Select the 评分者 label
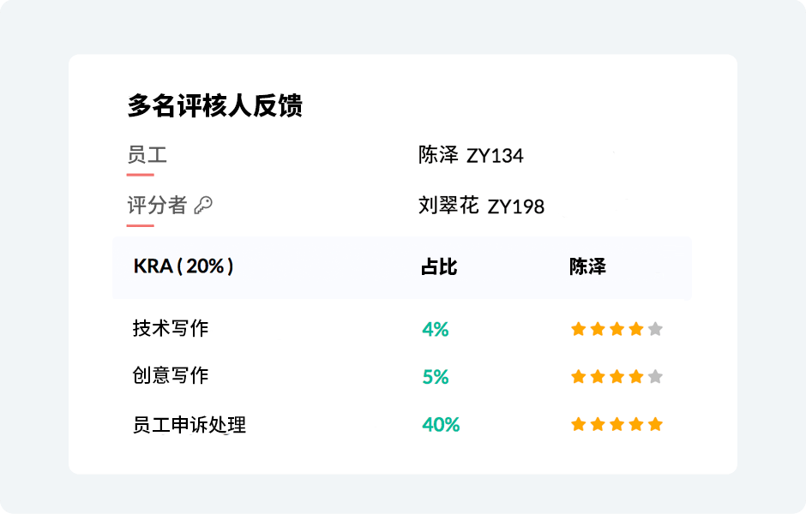The width and height of the screenshot is (806, 514). (x=156, y=205)
